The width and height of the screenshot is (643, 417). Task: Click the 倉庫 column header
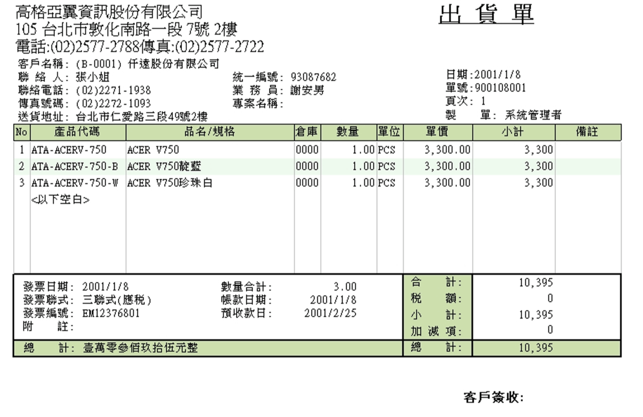[307, 132]
